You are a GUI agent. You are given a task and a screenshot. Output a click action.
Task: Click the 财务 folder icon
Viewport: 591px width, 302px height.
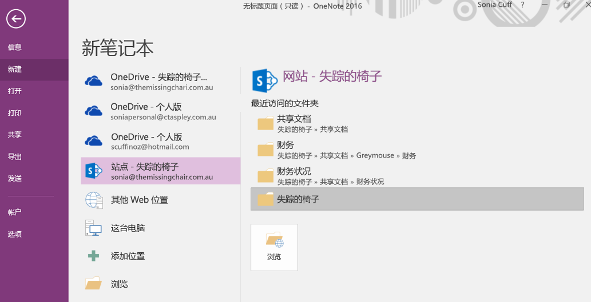tap(265, 150)
